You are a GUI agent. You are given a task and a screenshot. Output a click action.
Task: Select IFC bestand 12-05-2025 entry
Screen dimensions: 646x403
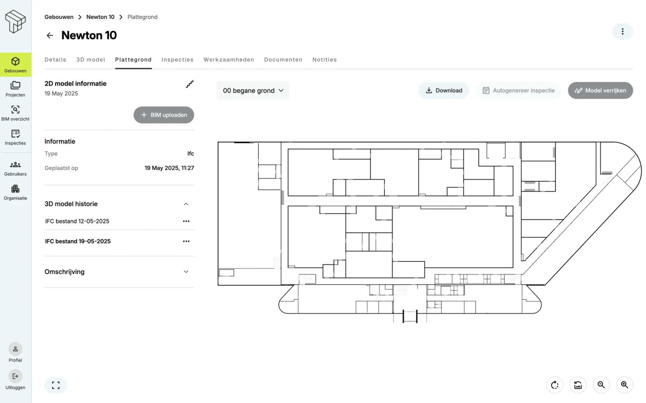click(x=77, y=221)
